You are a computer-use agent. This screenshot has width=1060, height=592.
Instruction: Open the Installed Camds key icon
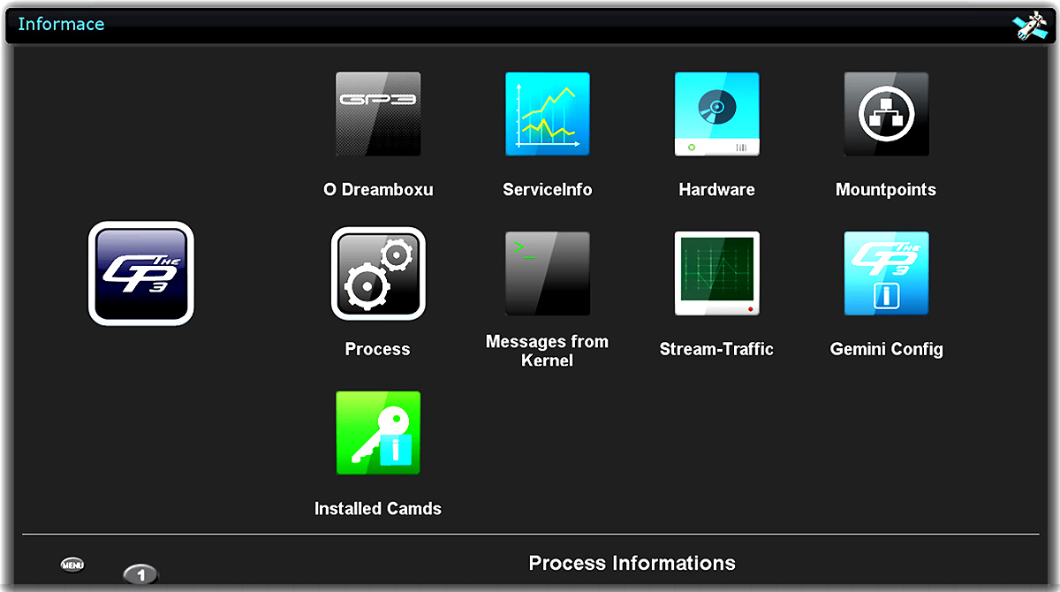(378, 433)
